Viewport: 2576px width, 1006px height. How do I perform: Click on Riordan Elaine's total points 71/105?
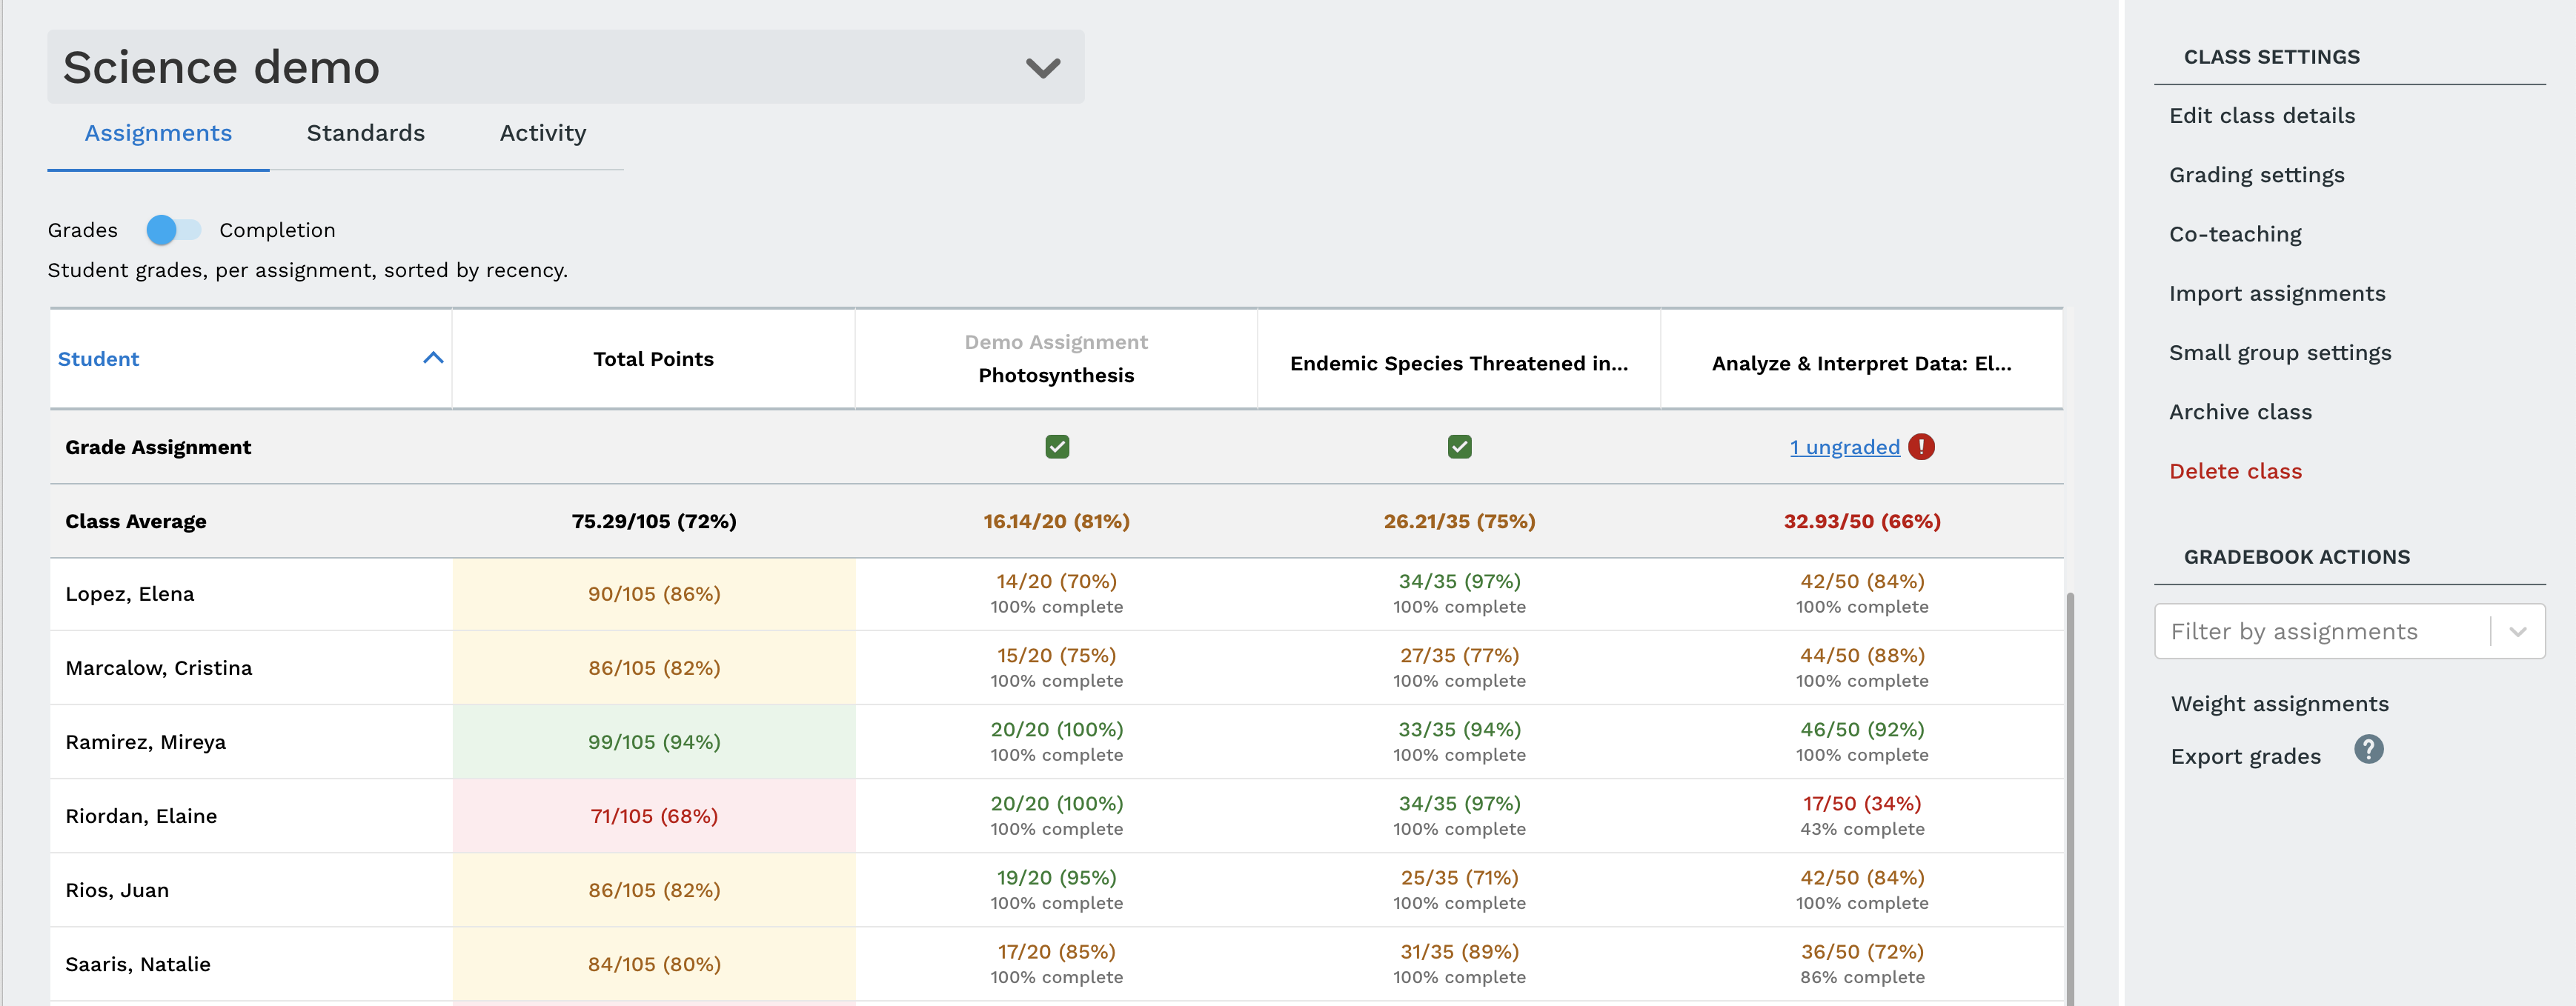(652, 816)
